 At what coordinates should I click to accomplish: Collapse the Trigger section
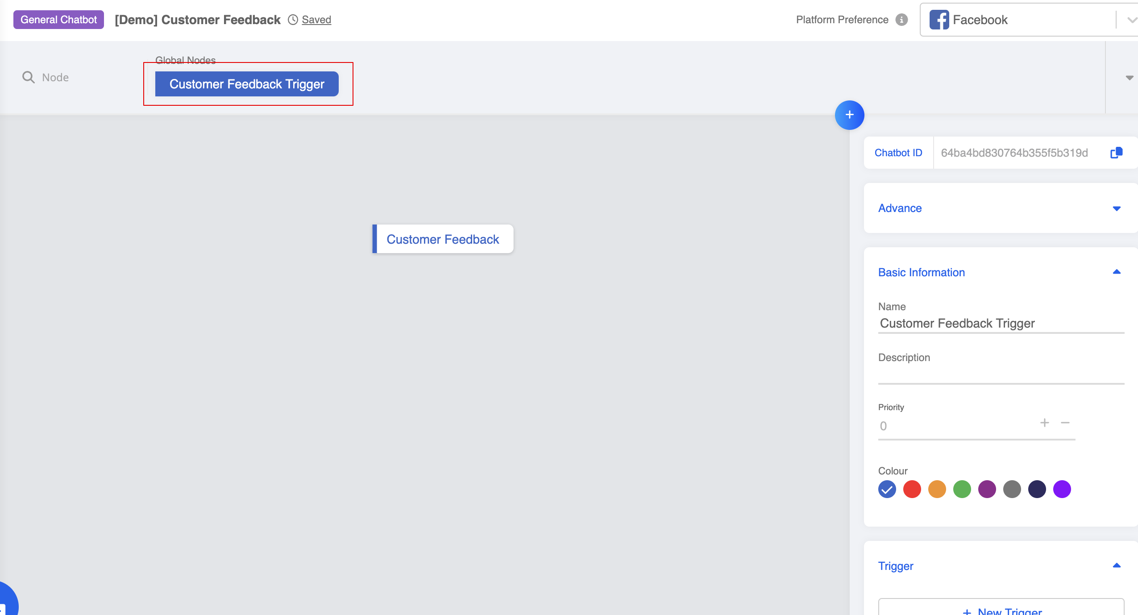point(1116,566)
